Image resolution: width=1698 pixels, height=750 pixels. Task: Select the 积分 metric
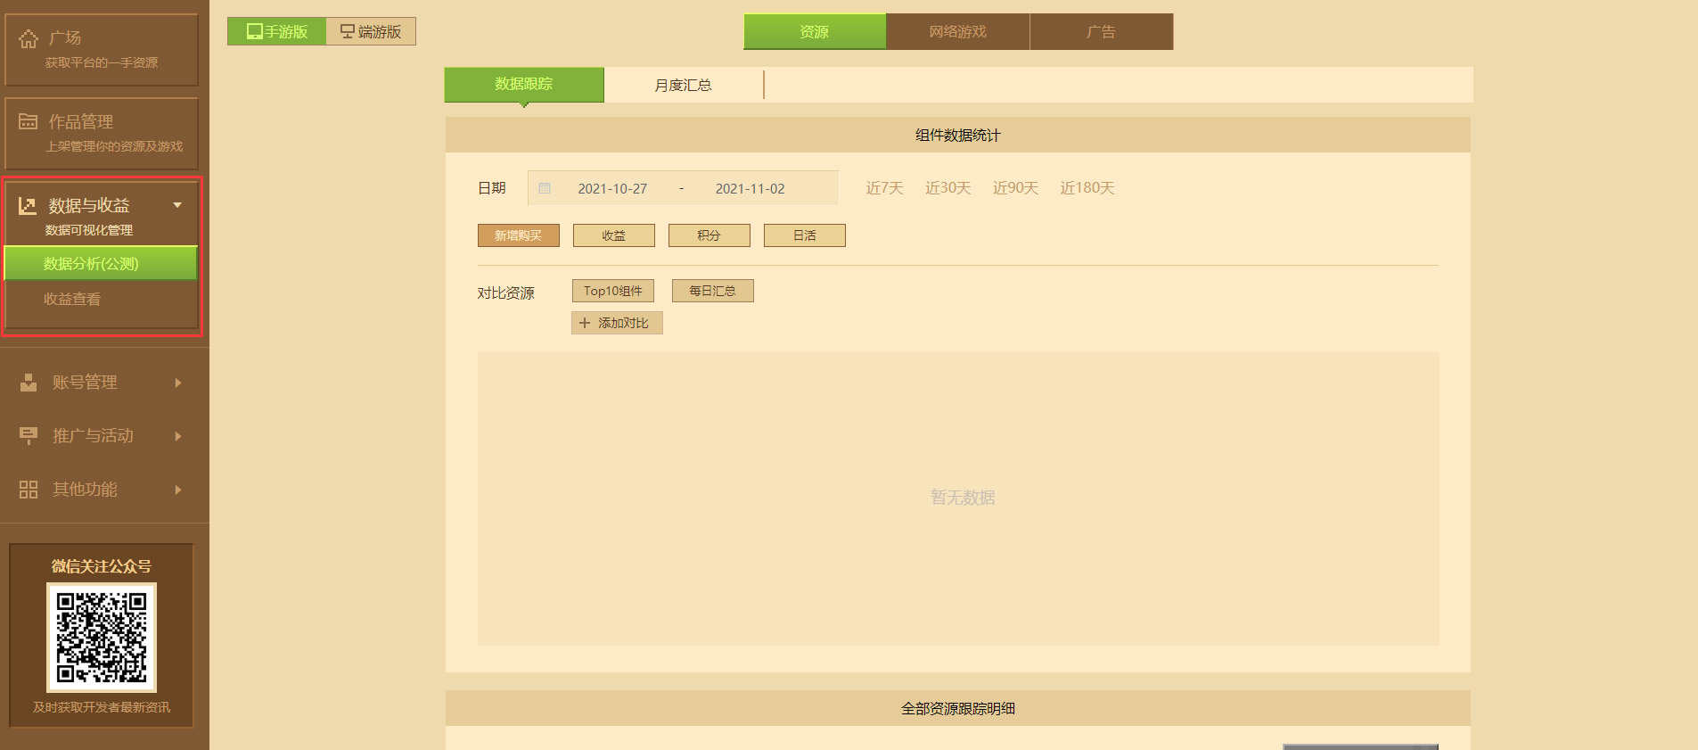pos(710,235)
